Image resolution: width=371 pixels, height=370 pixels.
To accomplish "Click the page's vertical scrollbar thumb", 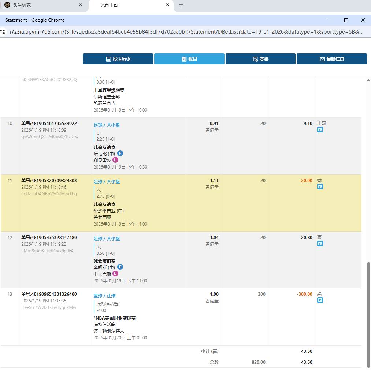I will coord(368,314).
